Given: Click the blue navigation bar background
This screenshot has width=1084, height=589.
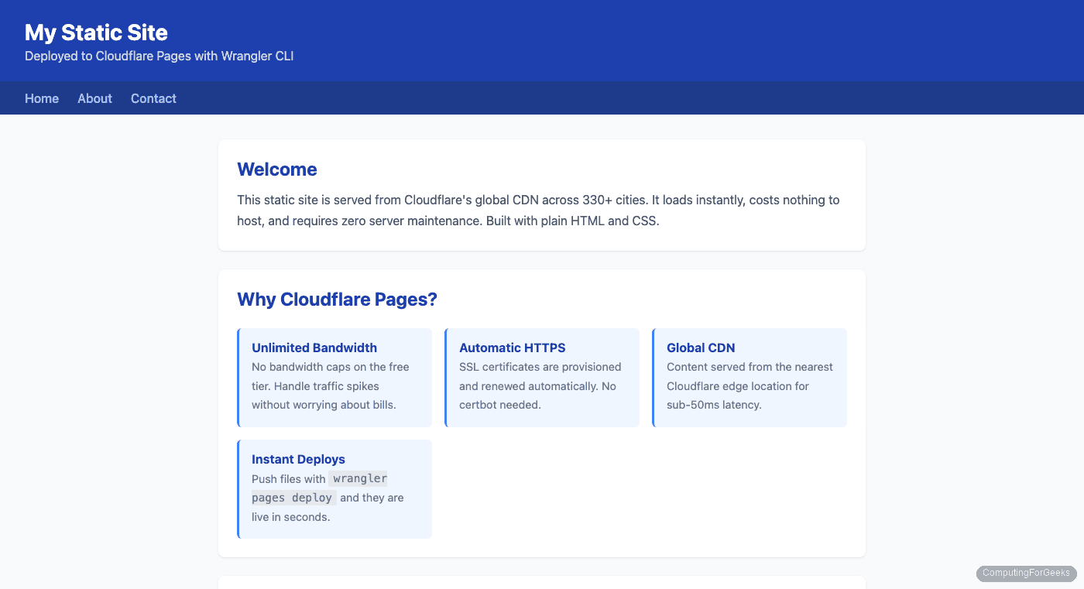Looking at the screenshot, I should [542, 98].
